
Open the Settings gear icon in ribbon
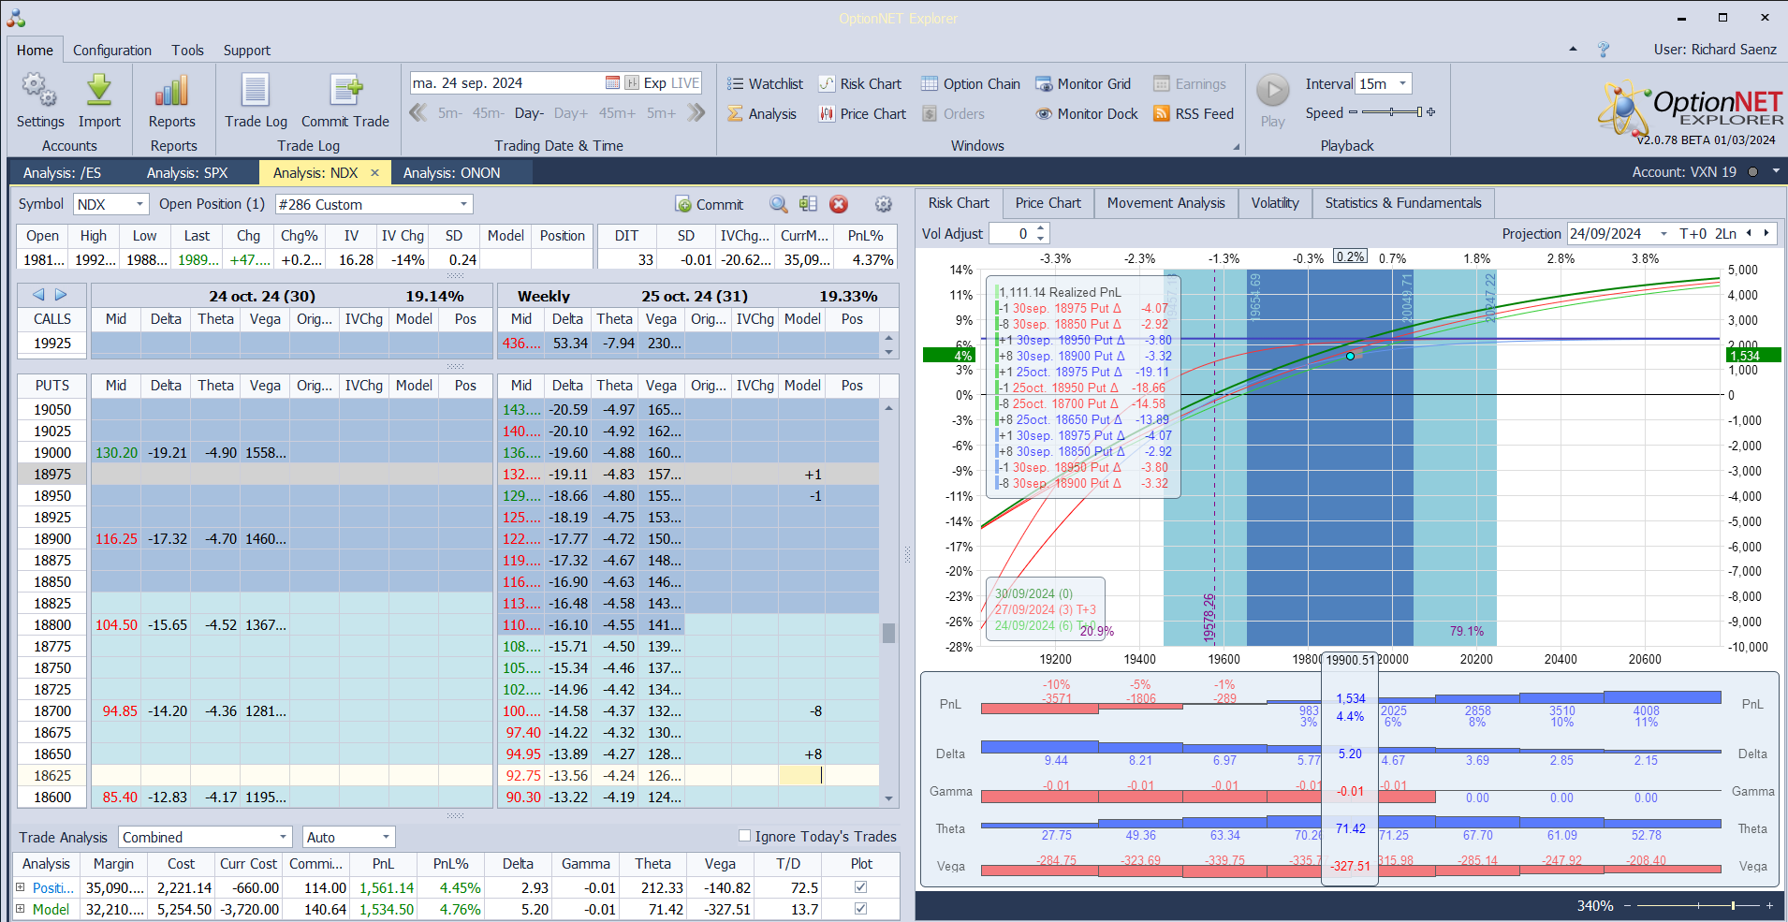point(39,90)
